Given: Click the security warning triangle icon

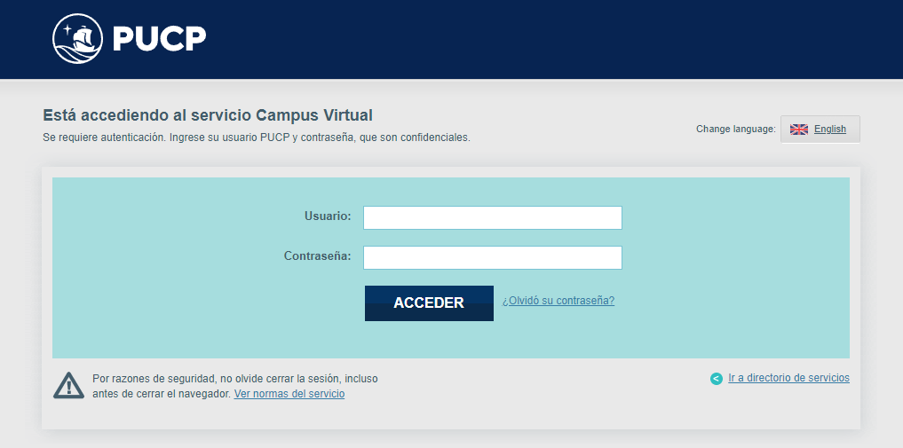Looking at the screenshot, I should coord(68,385).
